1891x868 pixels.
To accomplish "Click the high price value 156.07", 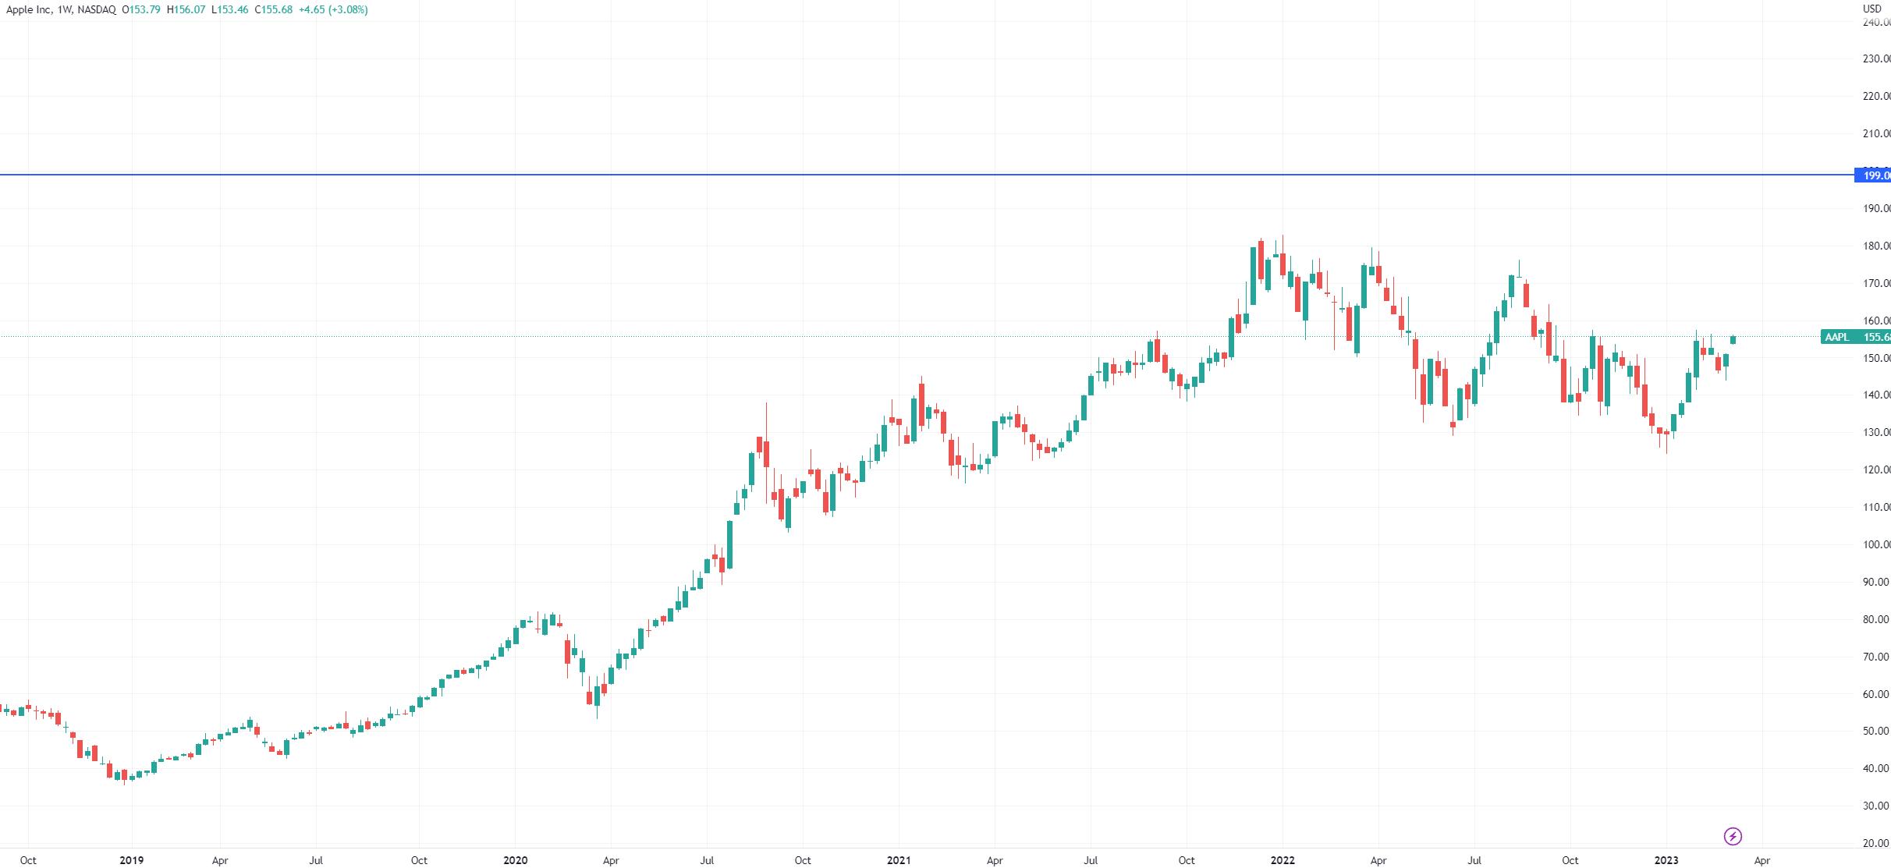I will pos(190,10).
